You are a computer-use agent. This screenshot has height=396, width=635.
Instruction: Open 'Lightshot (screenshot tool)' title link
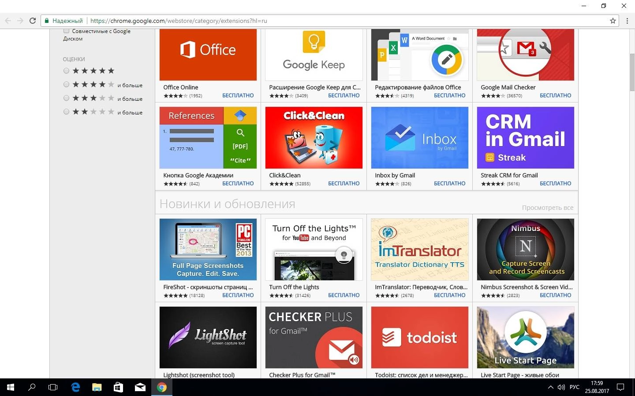pyautogui.click(x=199, y=375)
